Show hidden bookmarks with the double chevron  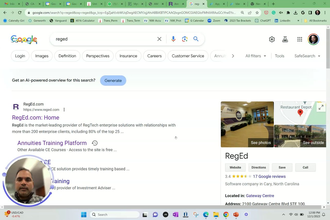(298, 21)
